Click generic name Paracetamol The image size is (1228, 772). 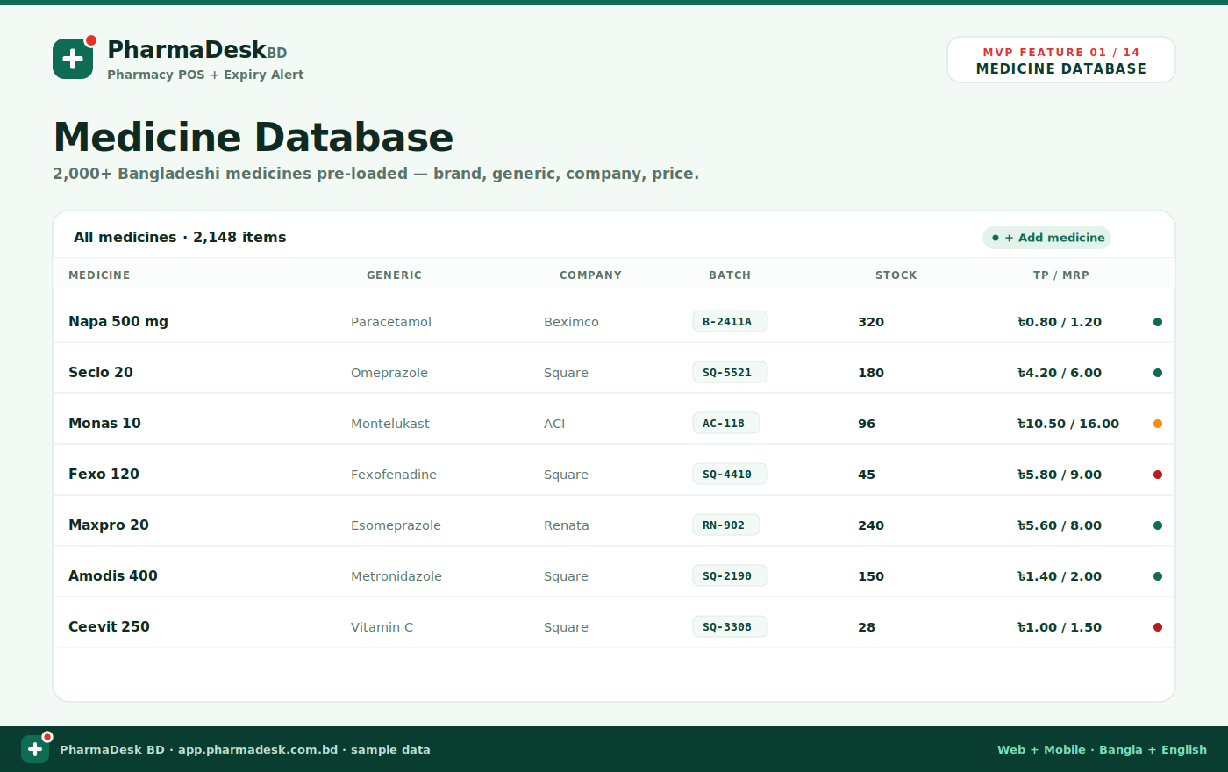[391, 322]
